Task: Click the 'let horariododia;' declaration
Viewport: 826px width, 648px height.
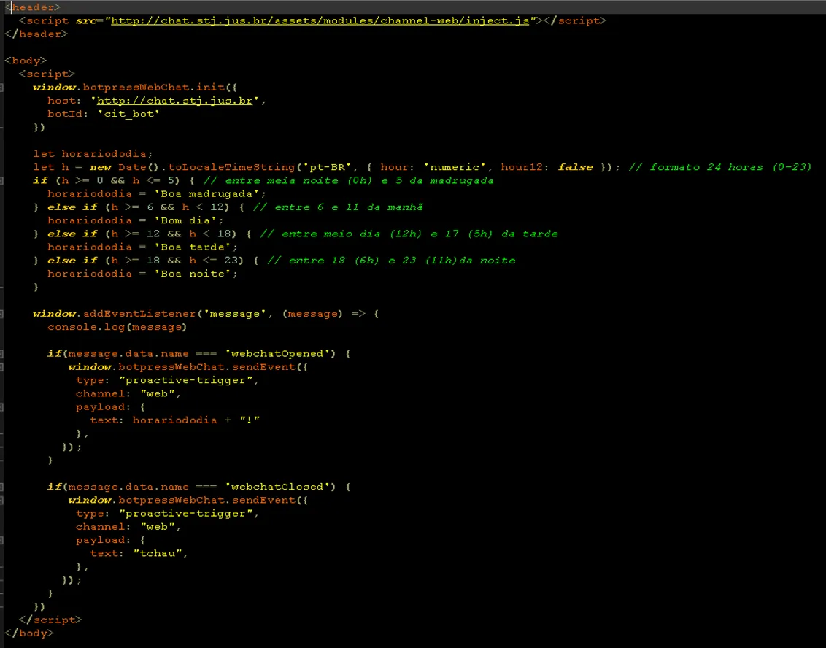Action: pos(93,154)
